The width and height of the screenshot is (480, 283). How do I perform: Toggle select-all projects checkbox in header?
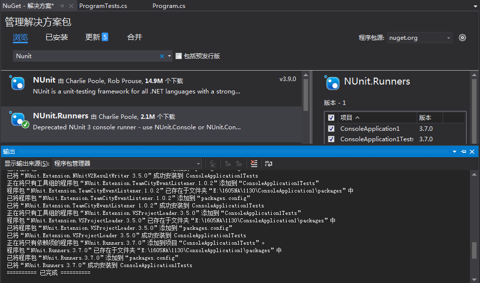[331, 118]
